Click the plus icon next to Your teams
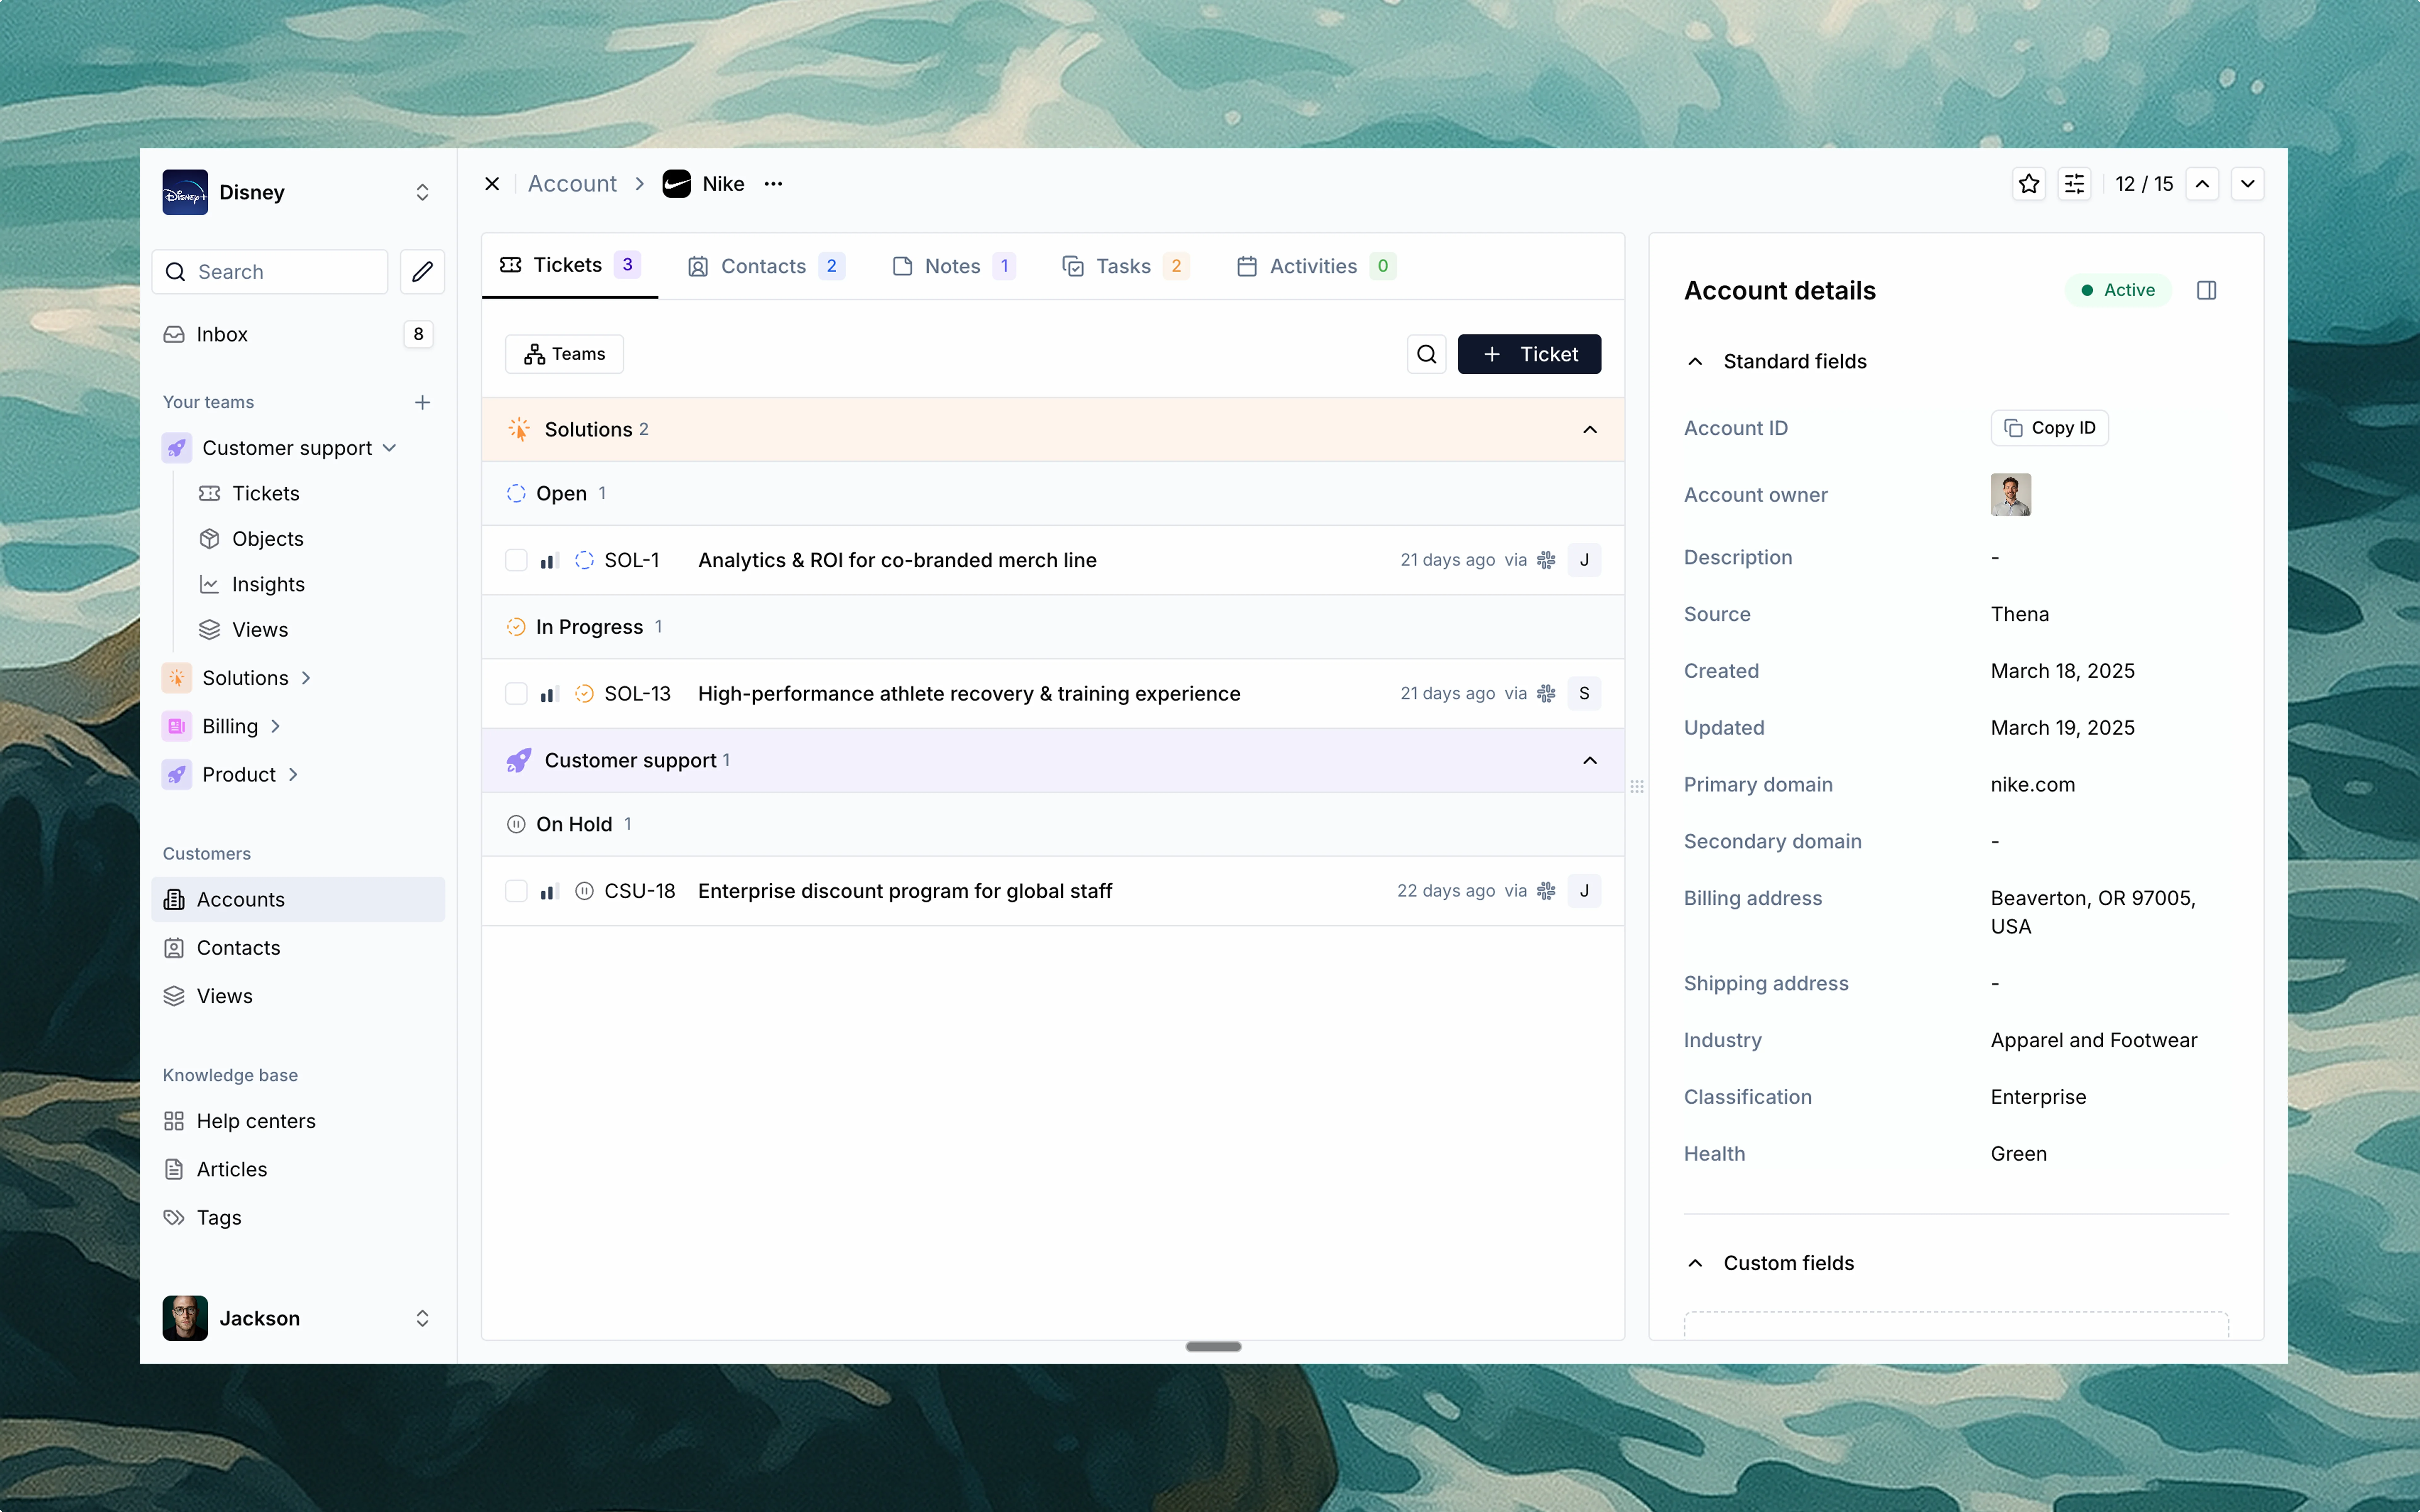The width and height of the screenshot is (2420, 1512). point(422,402)
